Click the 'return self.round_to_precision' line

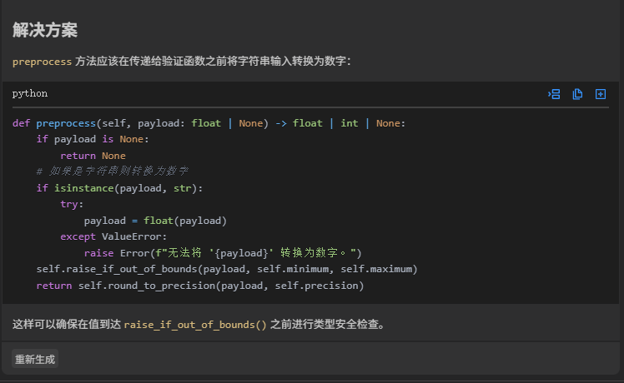pyautogui.click(x=200, y=286)
